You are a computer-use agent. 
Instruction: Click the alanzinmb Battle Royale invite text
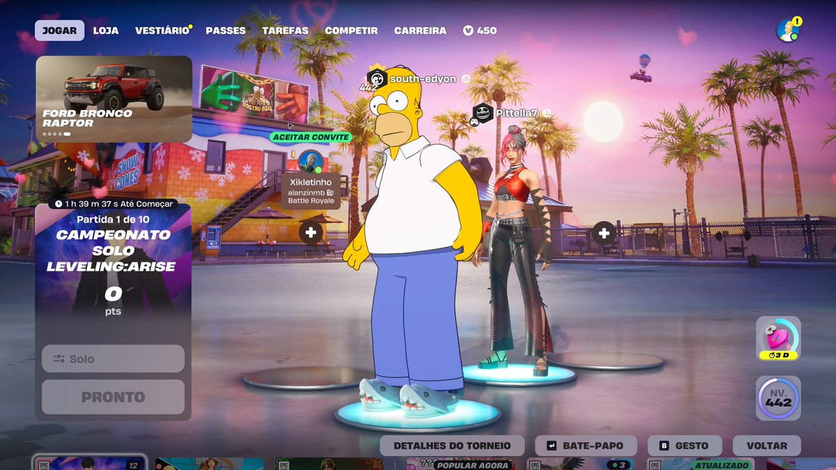311,196
